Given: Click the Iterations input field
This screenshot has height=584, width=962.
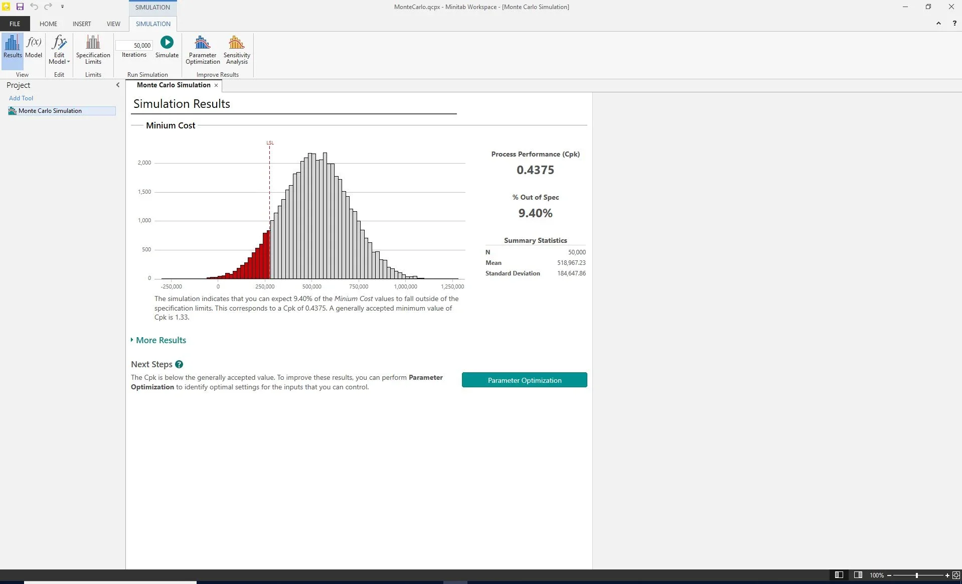Looking at the screenshot, I should (x=134, y=45).
